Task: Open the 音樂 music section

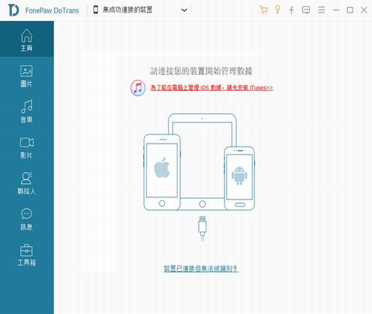Action: pyautogui.click(x=26, y=111)
